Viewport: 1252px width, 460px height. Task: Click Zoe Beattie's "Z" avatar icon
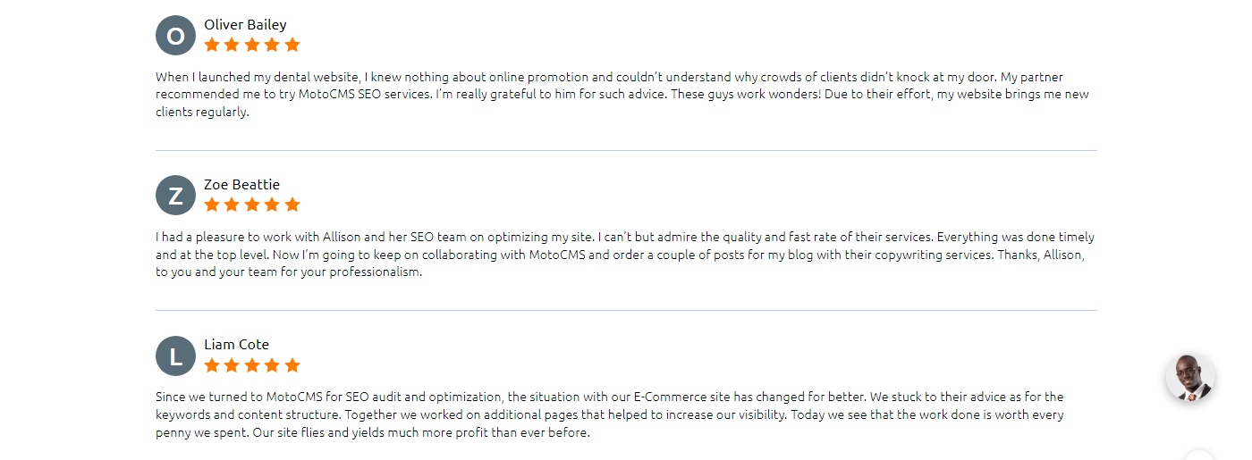175,196
